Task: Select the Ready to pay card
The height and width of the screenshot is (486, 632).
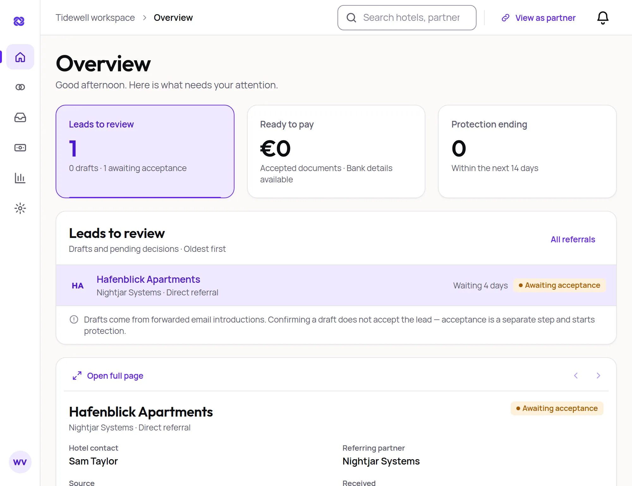Action: [x=336, y=151]
